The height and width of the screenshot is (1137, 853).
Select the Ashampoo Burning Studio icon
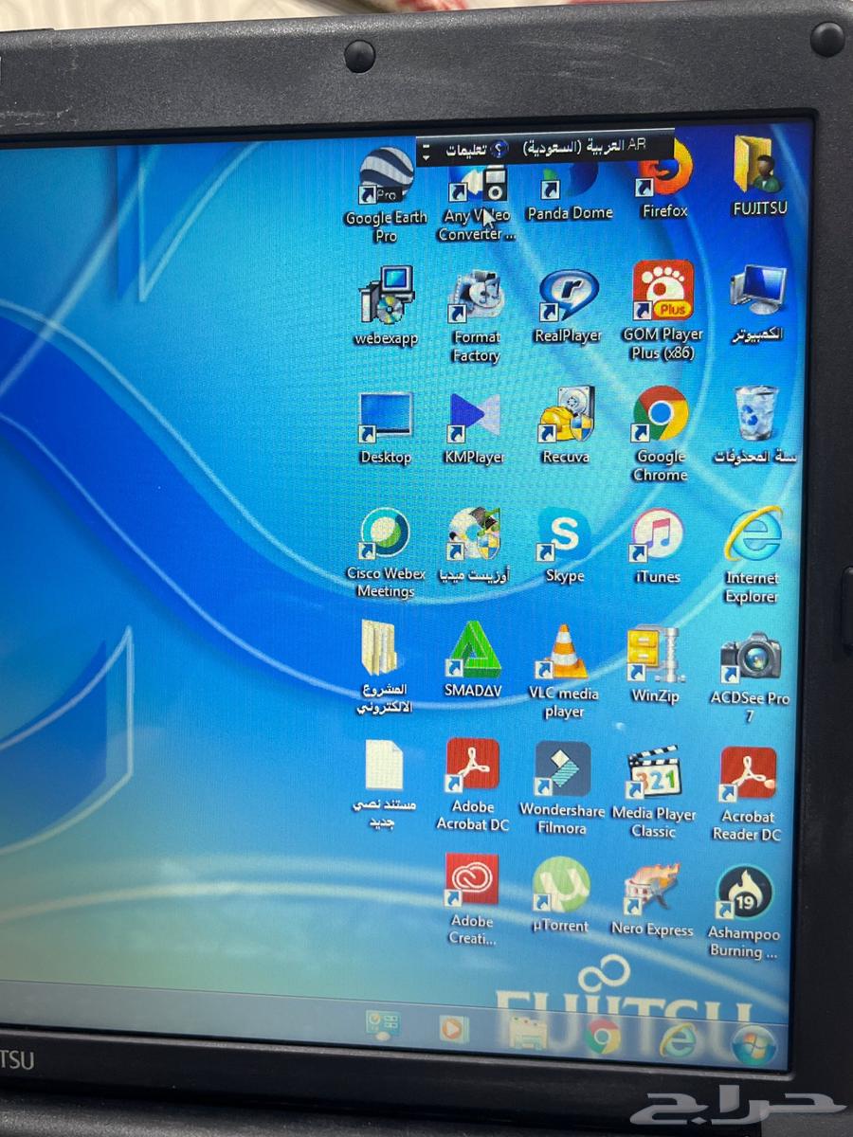744,911
